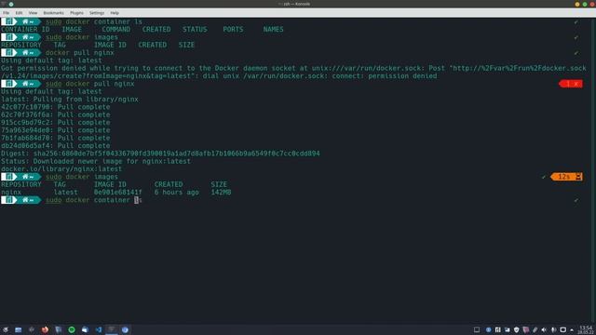Image resolution: width=596 pixels, height=335 pixels.
Task: Open the blue round app icon next to Konsole
Action: tap(125, 329)
